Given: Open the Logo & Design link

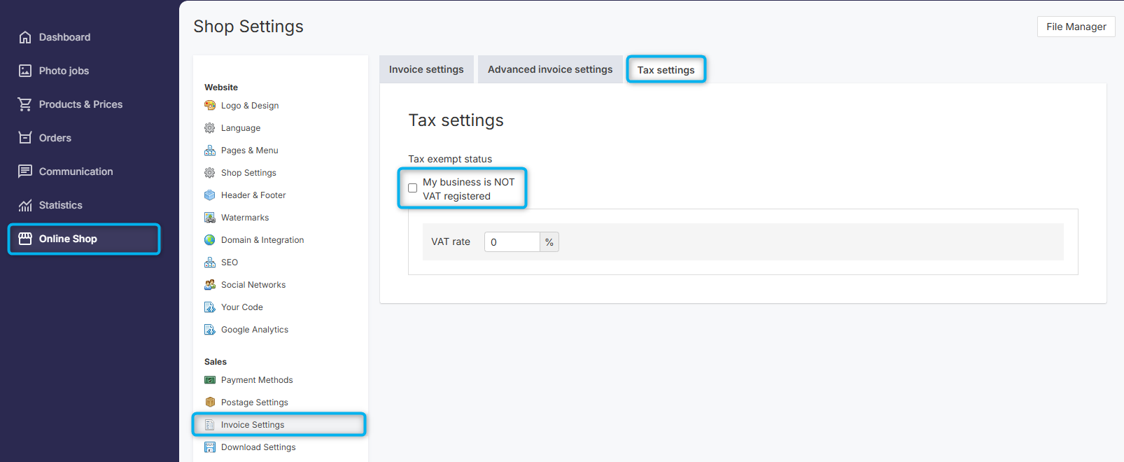Looking at the screenshot, I should coord(250,106).
